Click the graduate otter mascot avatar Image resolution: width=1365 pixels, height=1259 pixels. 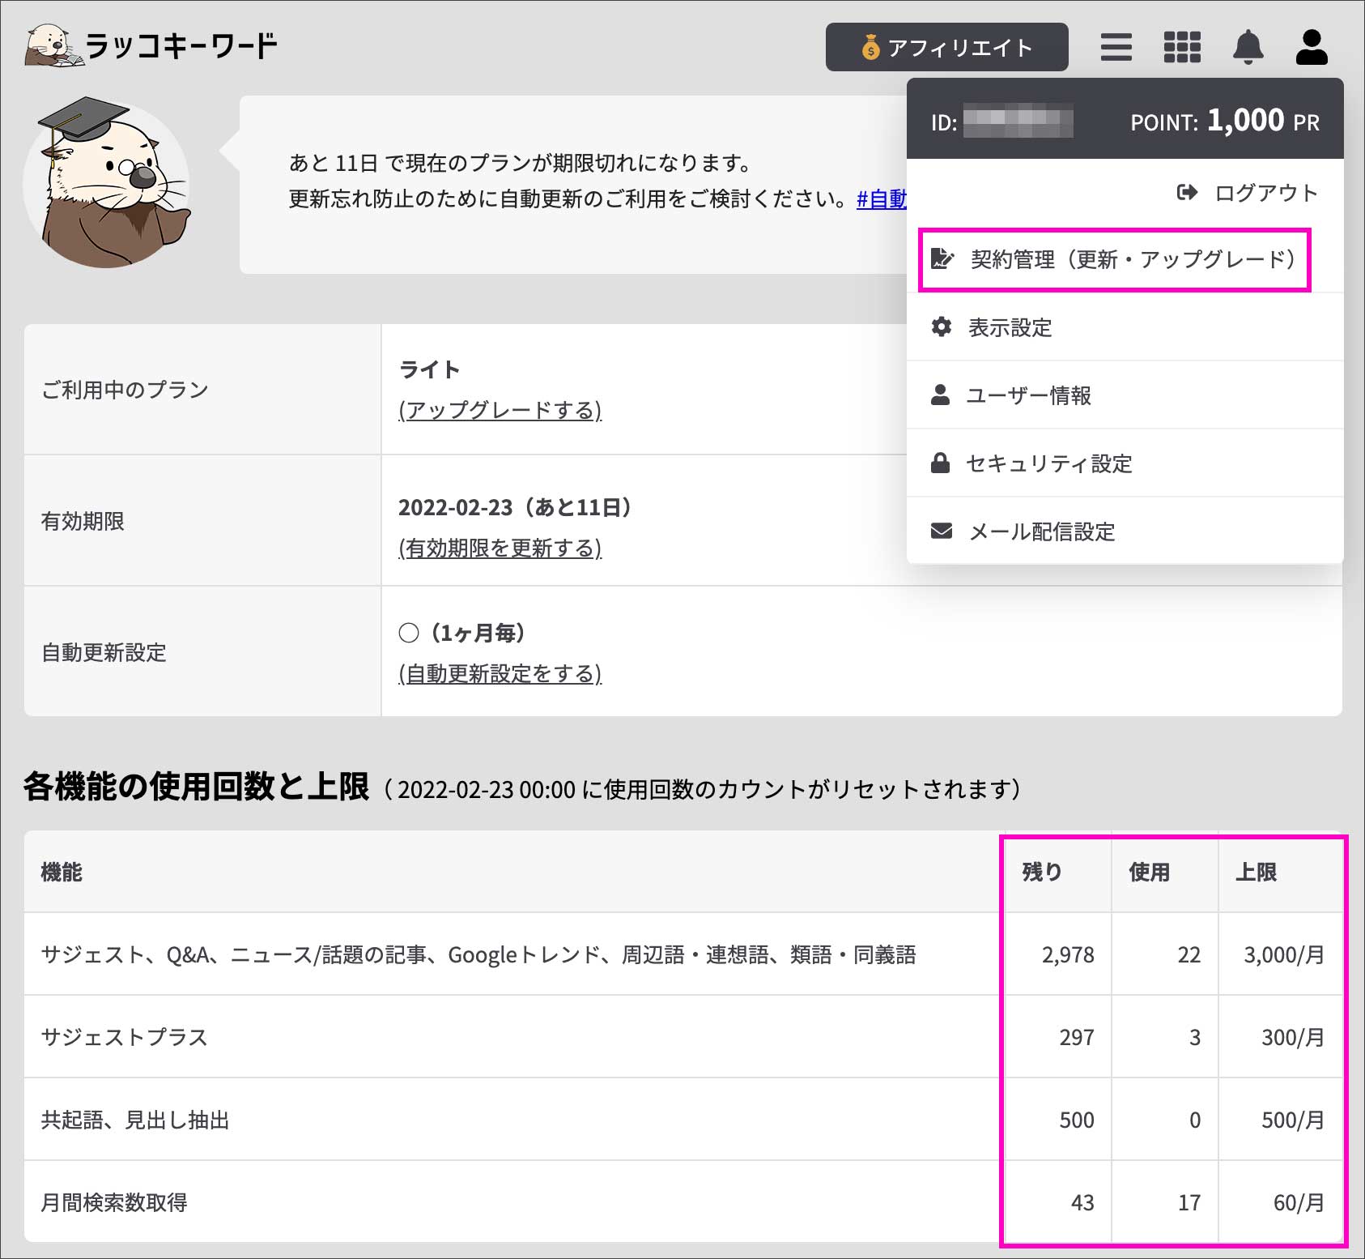(107, 184)
